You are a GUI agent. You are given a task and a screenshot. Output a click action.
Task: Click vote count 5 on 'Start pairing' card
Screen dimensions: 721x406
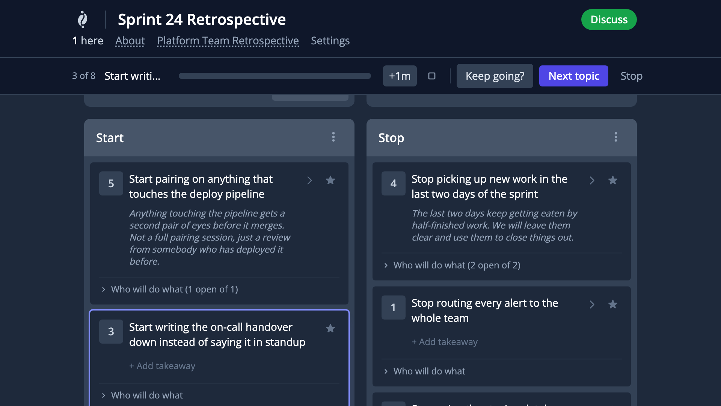[x=111, y=183]
